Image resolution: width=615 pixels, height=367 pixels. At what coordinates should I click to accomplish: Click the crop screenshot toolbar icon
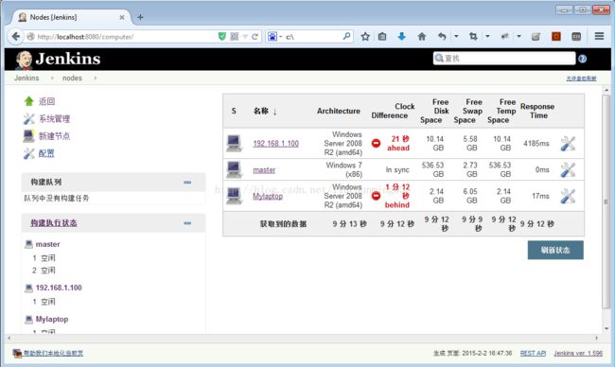click(473, 37)
